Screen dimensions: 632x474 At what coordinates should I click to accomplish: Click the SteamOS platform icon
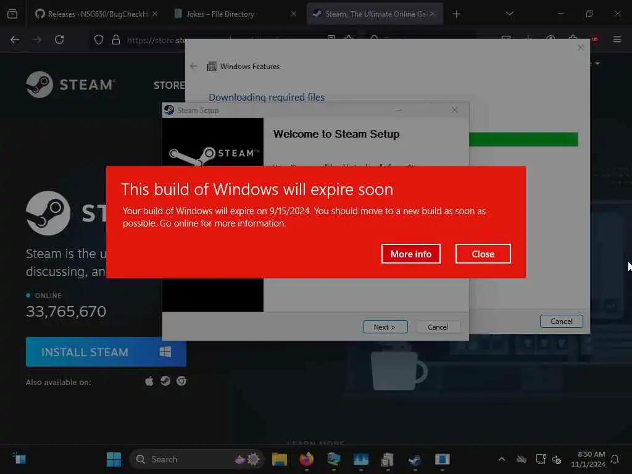pos(165,381)
